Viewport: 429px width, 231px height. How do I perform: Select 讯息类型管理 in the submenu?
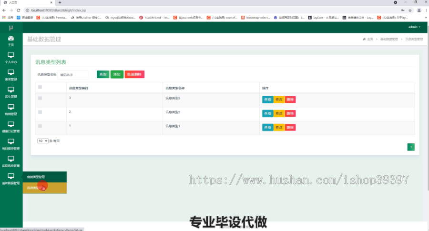pyautogui.click(x=45, y=188)
